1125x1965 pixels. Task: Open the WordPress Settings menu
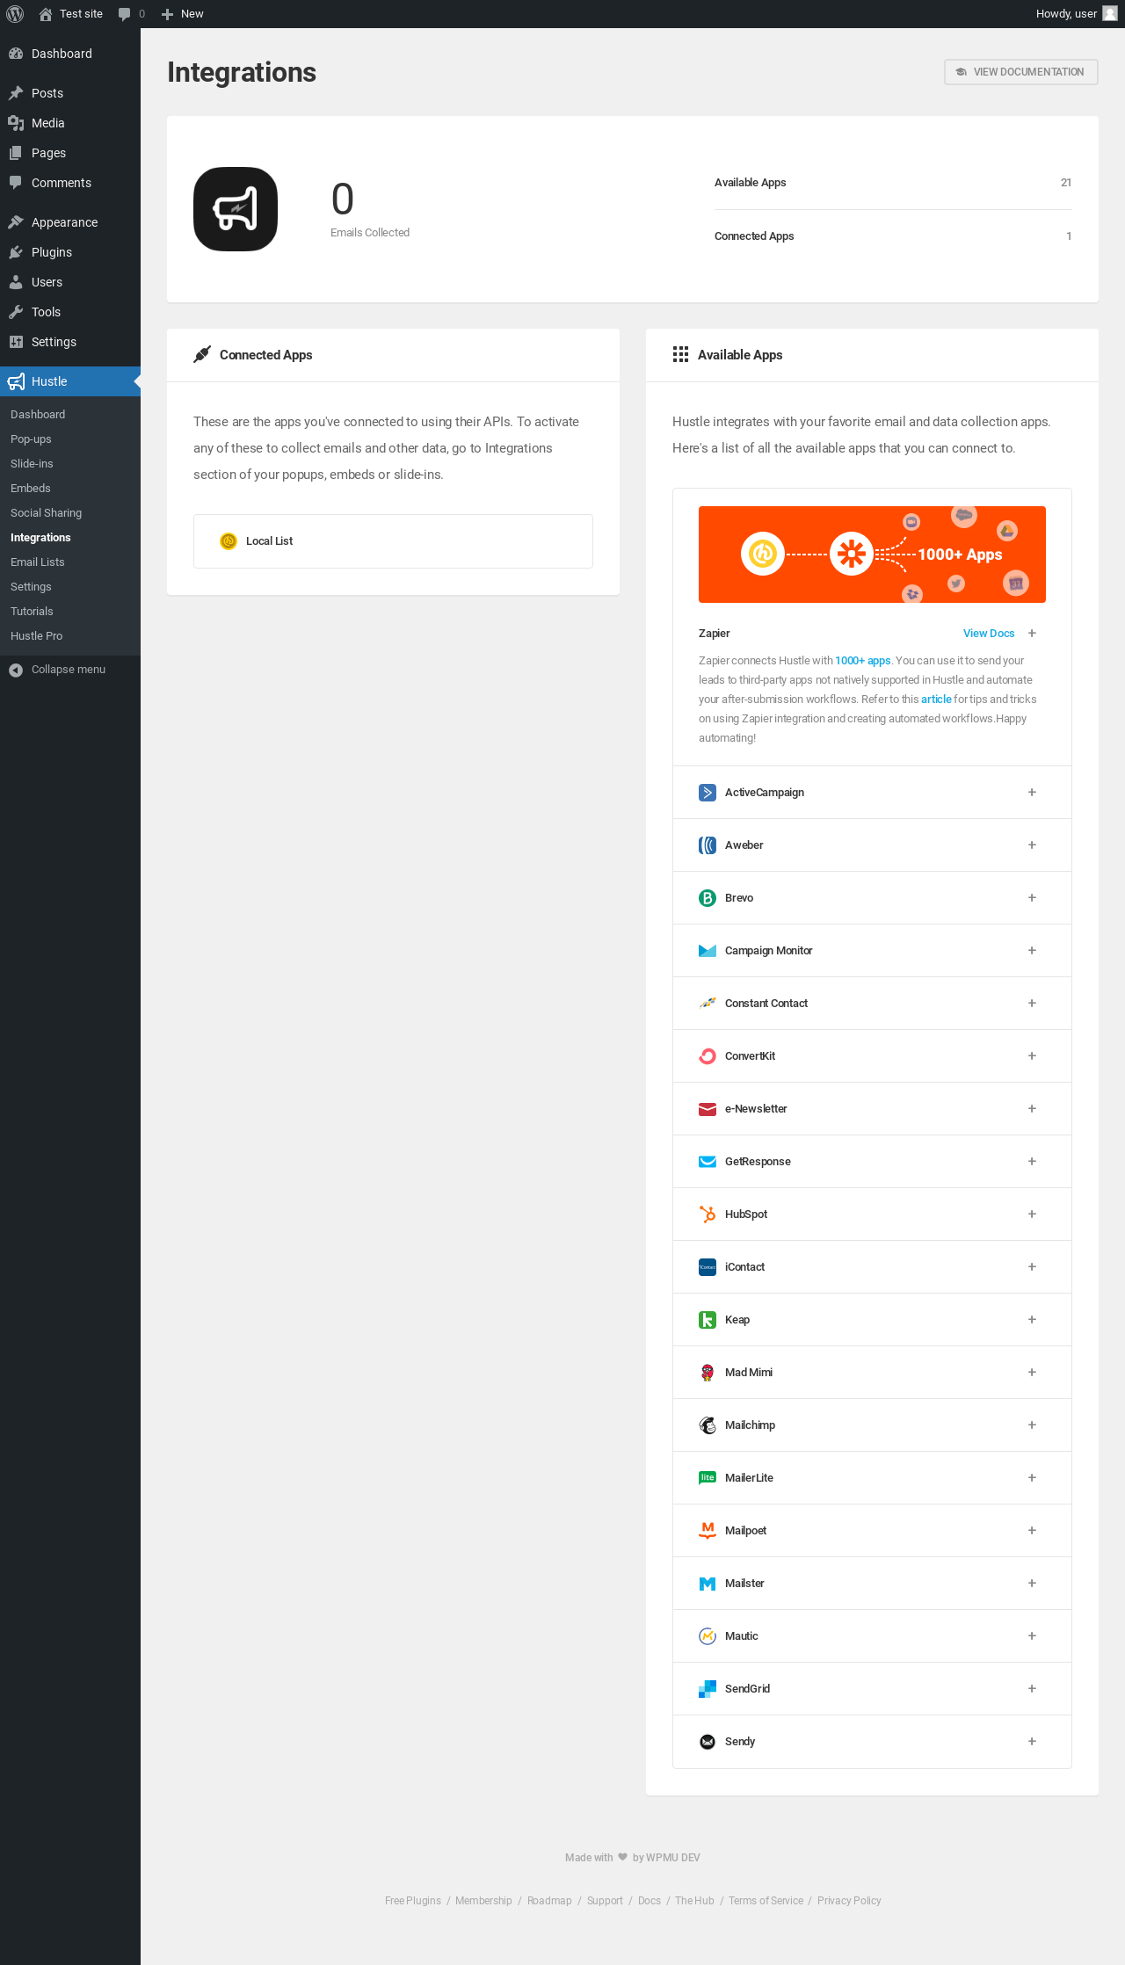[70, 342]
